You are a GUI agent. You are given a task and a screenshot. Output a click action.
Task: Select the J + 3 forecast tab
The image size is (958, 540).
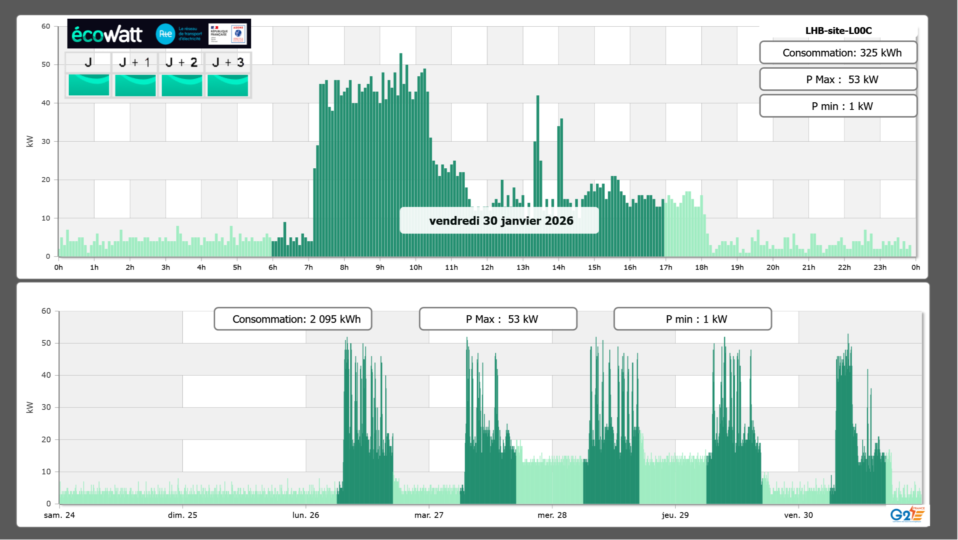[228, 62]
